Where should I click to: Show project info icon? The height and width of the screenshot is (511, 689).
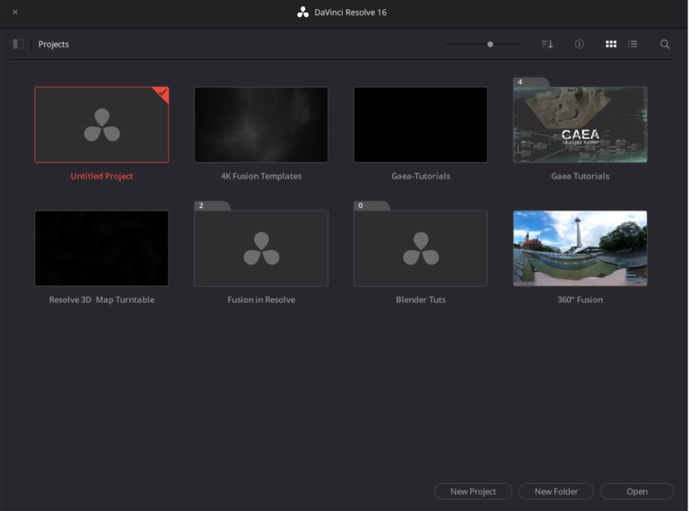[580, 44]
